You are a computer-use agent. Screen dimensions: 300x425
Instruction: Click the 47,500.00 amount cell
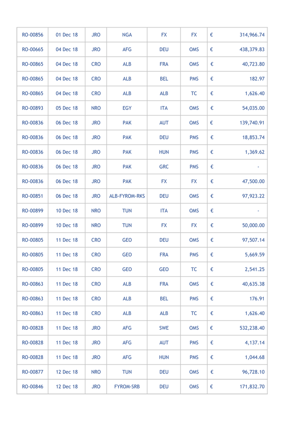pyautogui.click(x=253, y=181)
